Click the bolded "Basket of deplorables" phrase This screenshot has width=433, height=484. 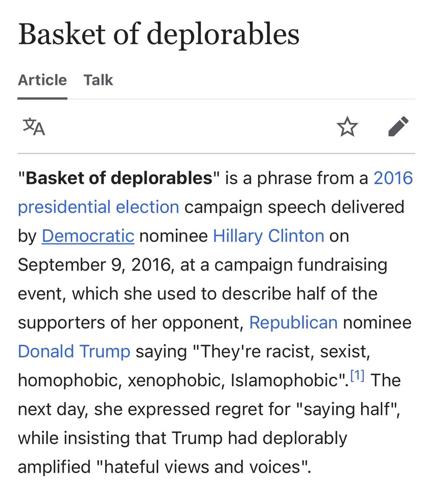(119, 178)
